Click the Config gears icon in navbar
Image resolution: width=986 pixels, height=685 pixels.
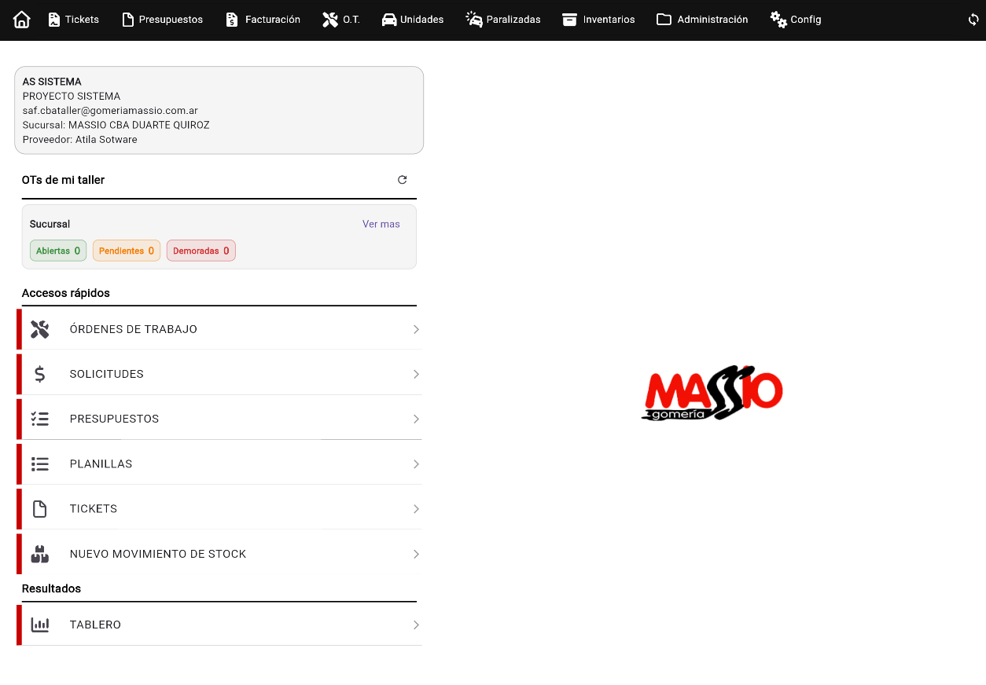point(778,20)
